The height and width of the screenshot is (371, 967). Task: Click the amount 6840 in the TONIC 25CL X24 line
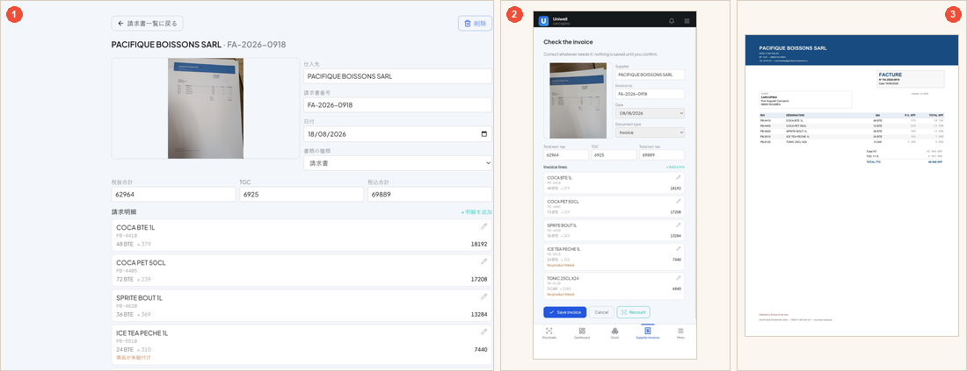[x=677, y=289]
